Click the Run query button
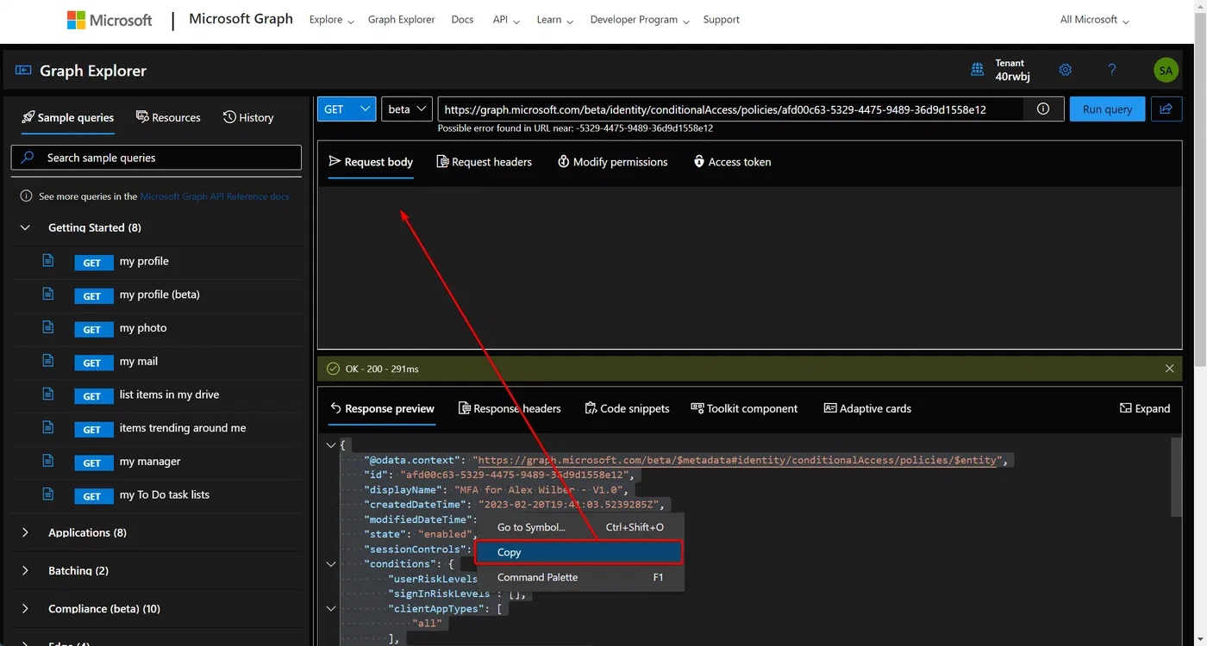1207x646 pixels. (1107, 109)
